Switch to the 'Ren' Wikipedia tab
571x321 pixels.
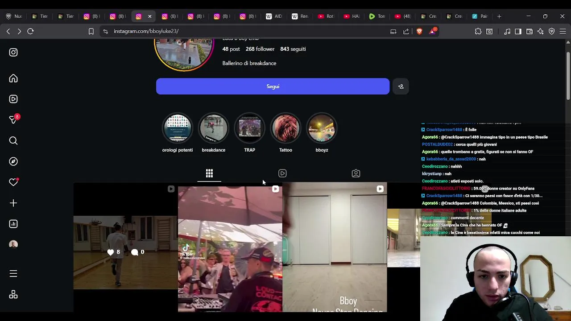(300, 16)
